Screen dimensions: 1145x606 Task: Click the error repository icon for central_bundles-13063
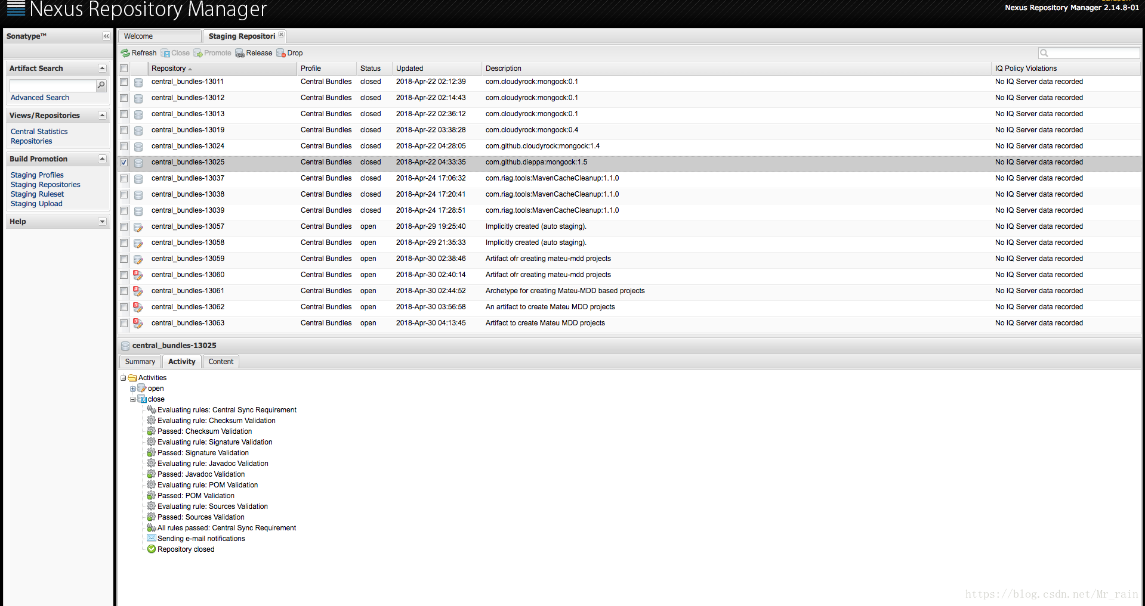pos(138,324)
